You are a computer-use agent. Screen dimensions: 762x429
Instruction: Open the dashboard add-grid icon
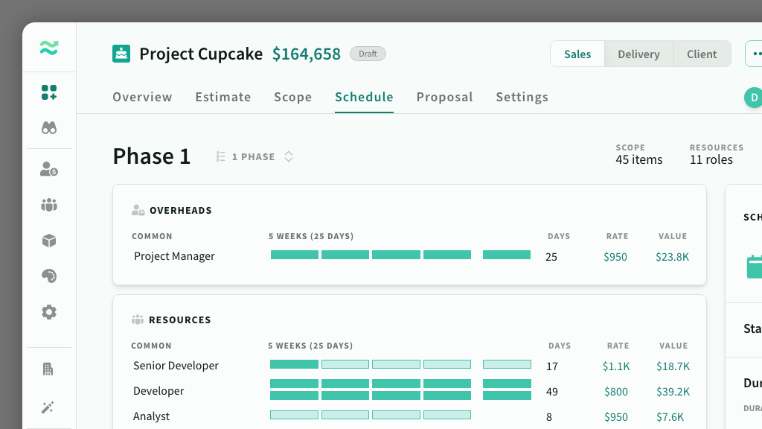[x=49, y=93]
